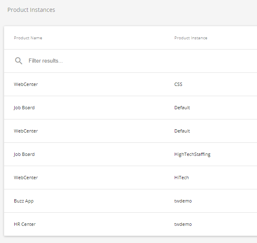The width and height of the screenshot is (257, 243).
Task: Click the HiTech instance cell
Action: (182, 178)
